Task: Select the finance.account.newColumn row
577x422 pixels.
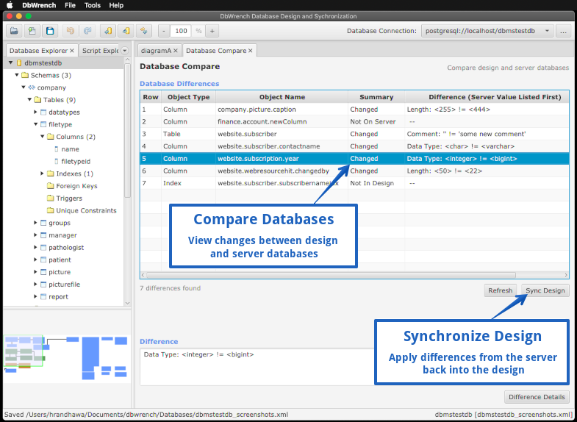Action: [355, 121]
